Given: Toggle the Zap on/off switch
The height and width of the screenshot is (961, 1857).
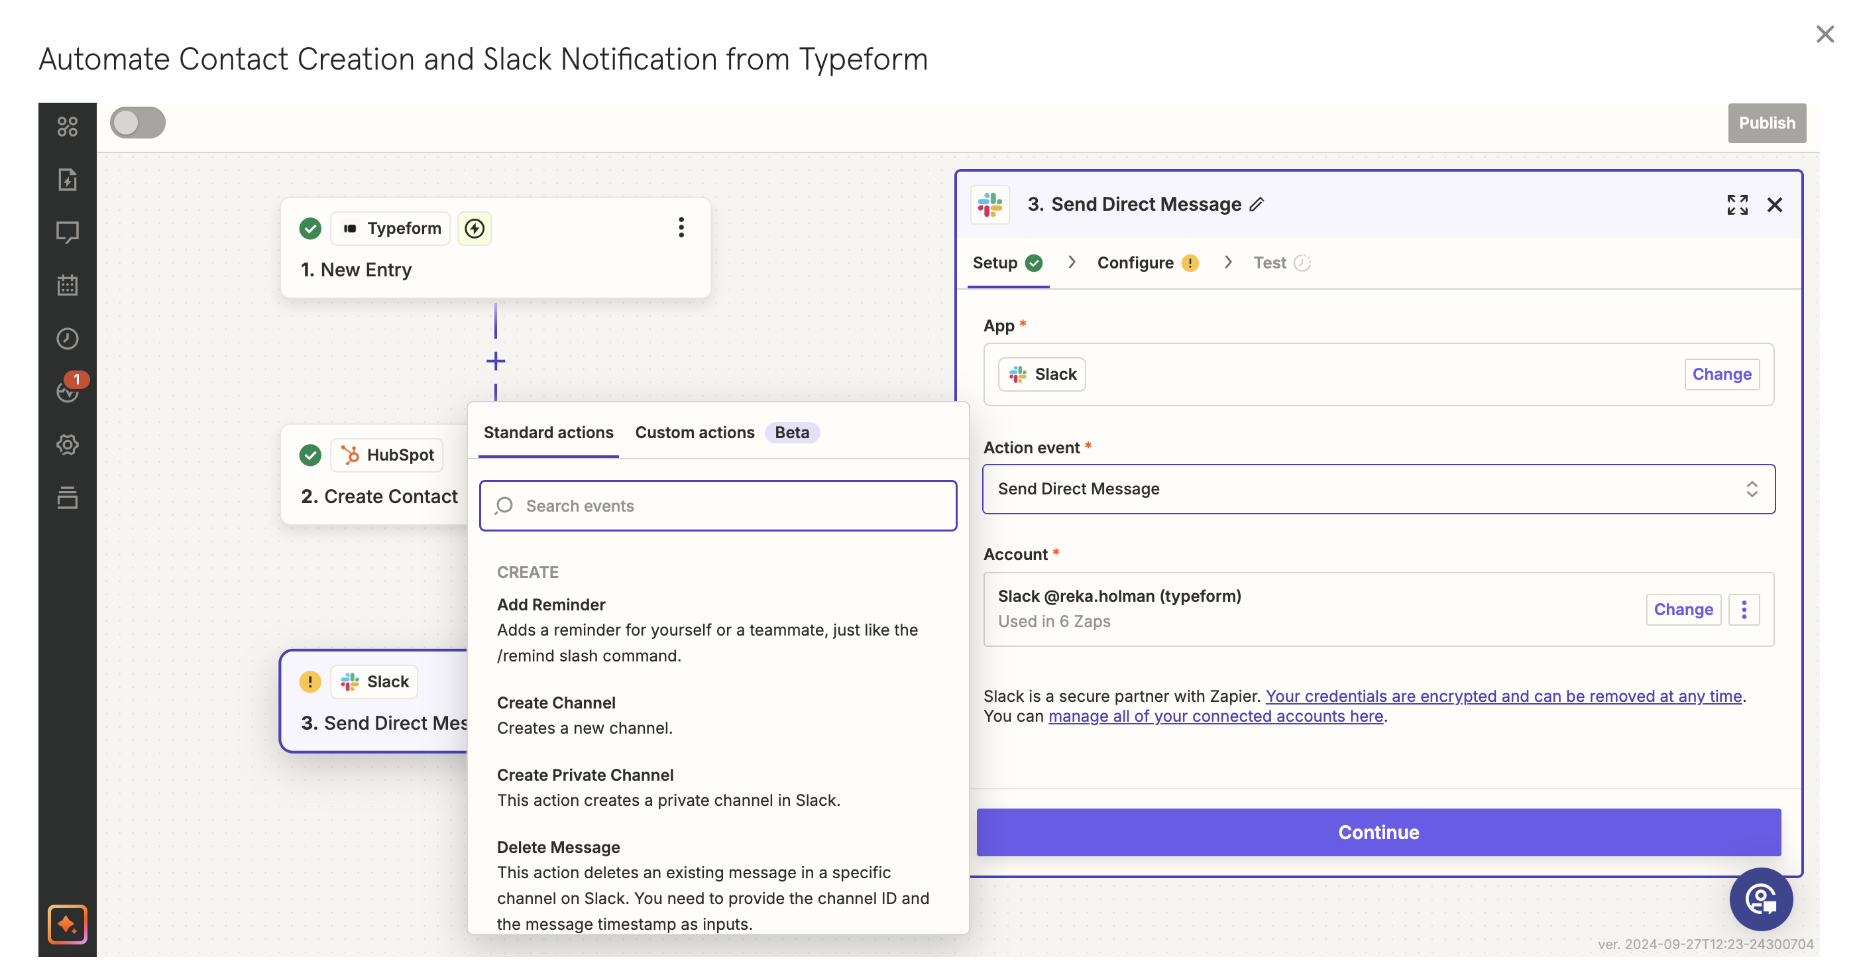Looking at the screenshot, I should coord(137,121).
